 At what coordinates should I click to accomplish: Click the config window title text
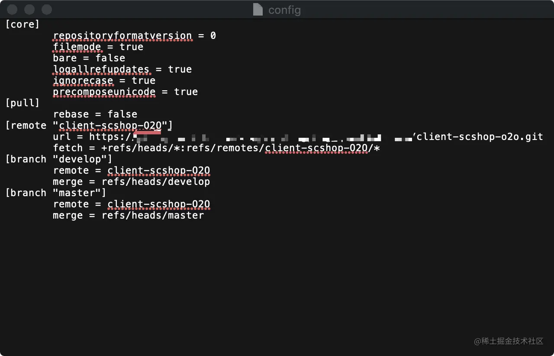coord(284,10)
